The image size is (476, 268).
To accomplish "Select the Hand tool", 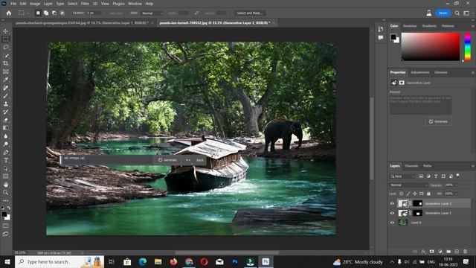I will (5, 185).
